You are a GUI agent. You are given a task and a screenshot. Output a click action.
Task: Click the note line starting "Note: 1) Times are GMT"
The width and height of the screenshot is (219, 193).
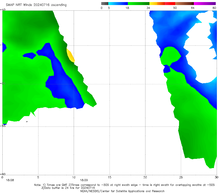pos(124,185)
